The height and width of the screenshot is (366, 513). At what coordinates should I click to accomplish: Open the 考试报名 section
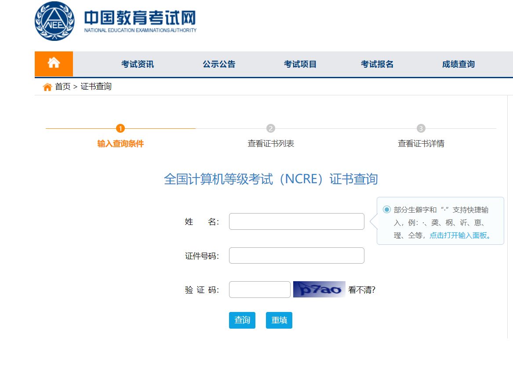point(376,64)
